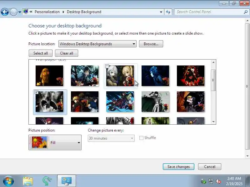Select the Pikachu wallpaper thumbnail
The width and height of the screenshot is (250, 187).
(x=49, y=76)
